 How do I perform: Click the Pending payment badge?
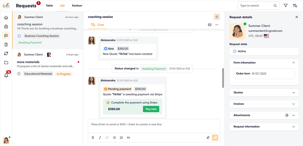point(118,89)
